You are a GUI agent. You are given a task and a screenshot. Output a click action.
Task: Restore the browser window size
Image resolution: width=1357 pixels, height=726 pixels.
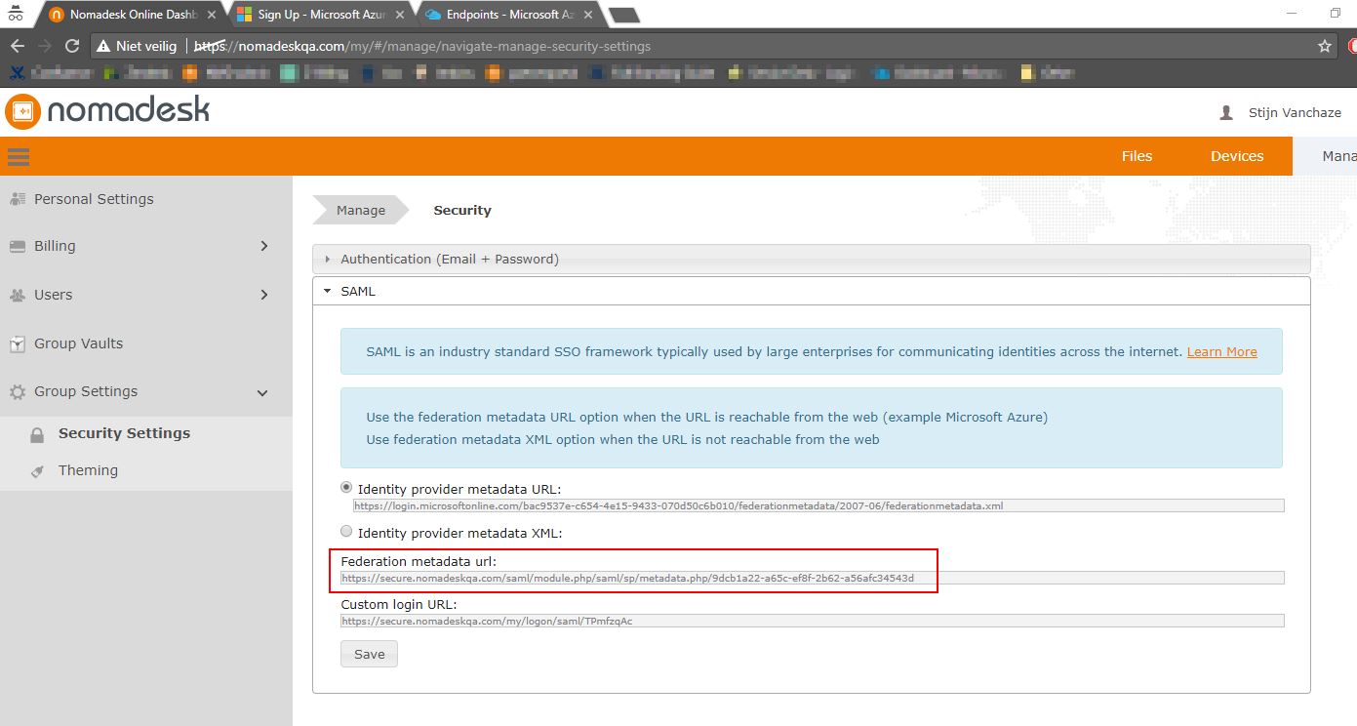click(x=1336, y=13)
